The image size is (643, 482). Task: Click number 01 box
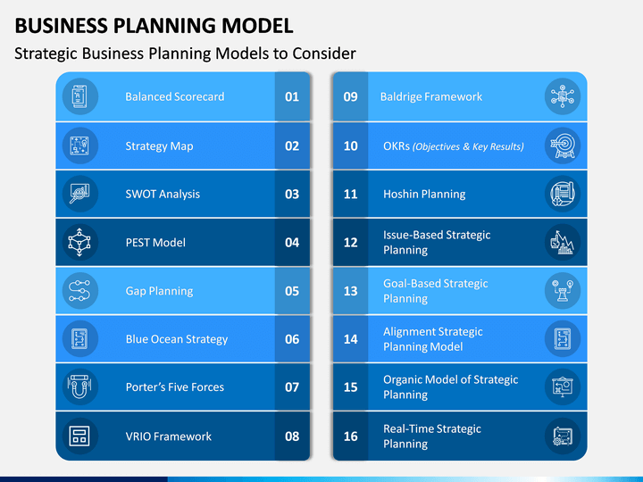tap(292, 96)
